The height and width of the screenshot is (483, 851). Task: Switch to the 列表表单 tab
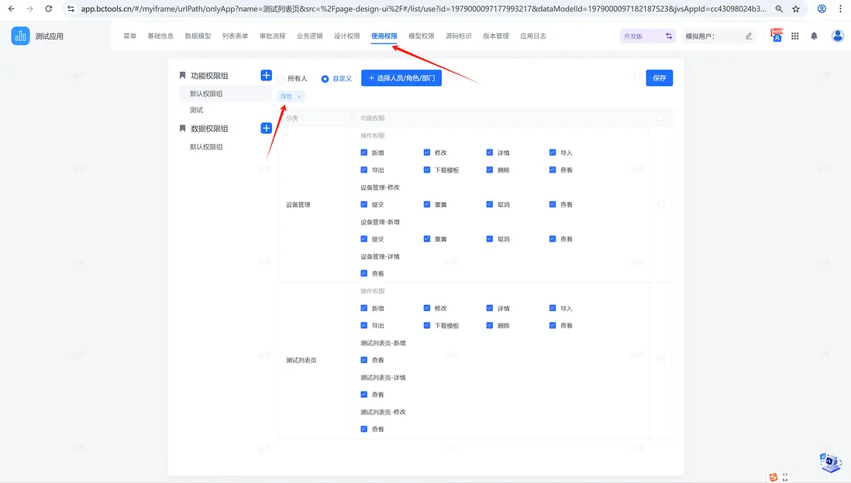pyautogui.click(x=235, y=36)
